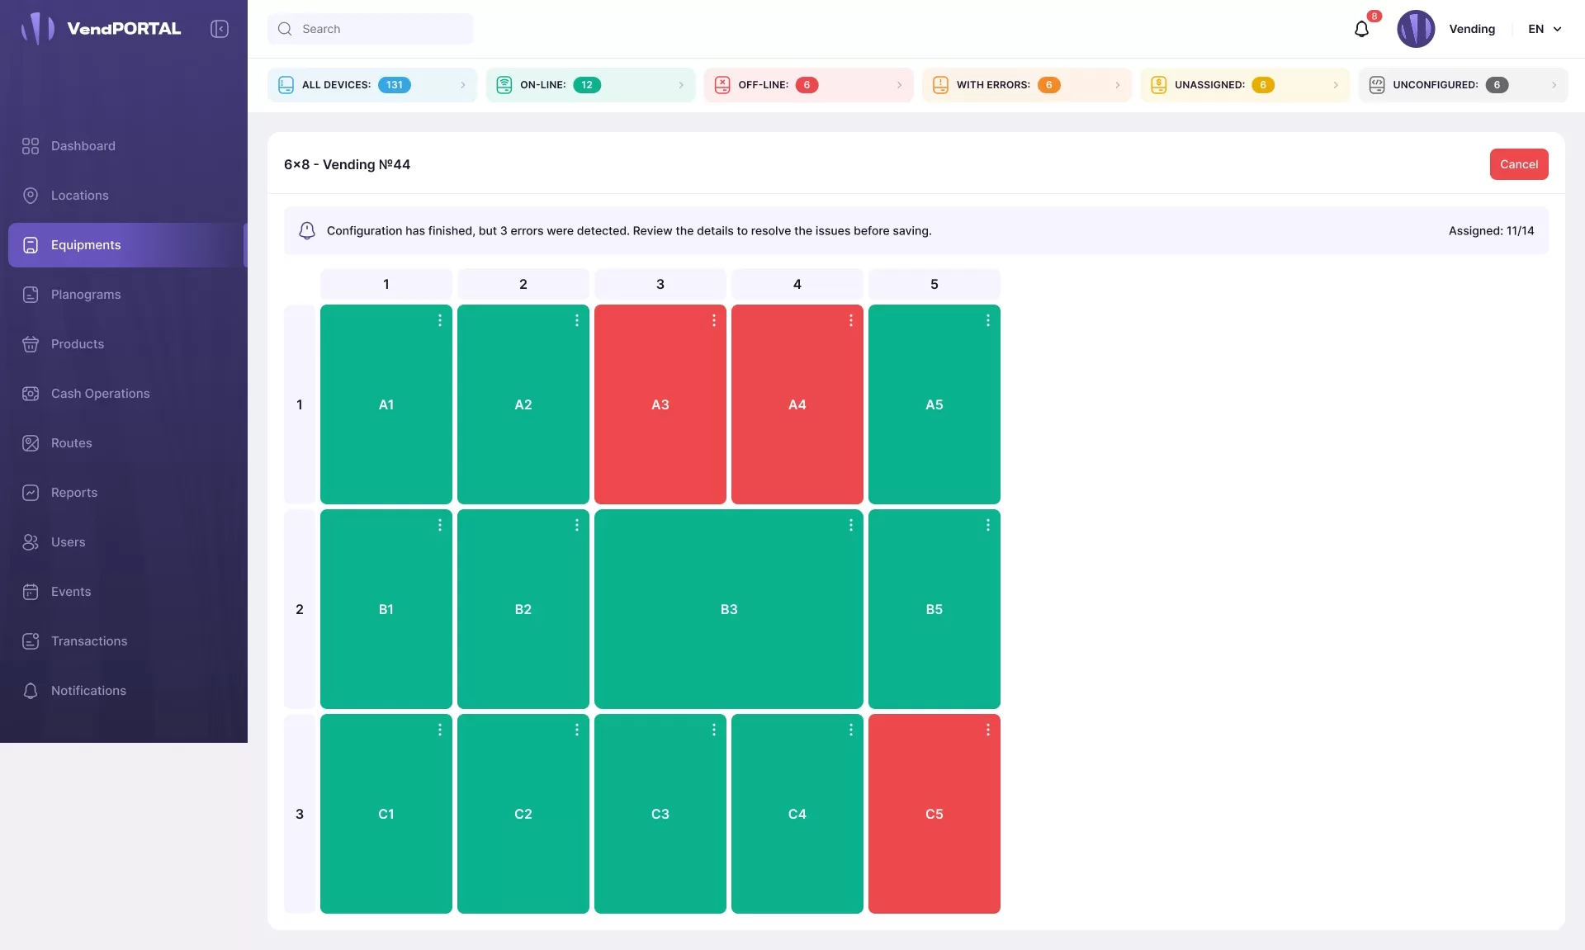Viewport: 1585px width, 950px height.
Task: Open the three-dot menu on slot B3
Action: [850, 525]
